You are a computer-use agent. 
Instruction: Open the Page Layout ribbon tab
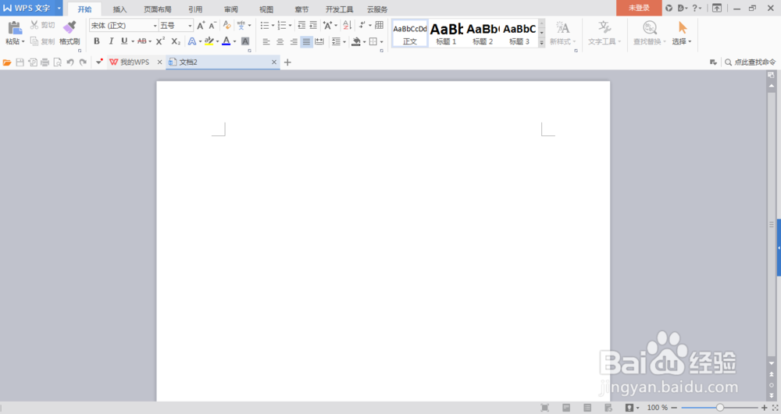[x=158, y=9]
